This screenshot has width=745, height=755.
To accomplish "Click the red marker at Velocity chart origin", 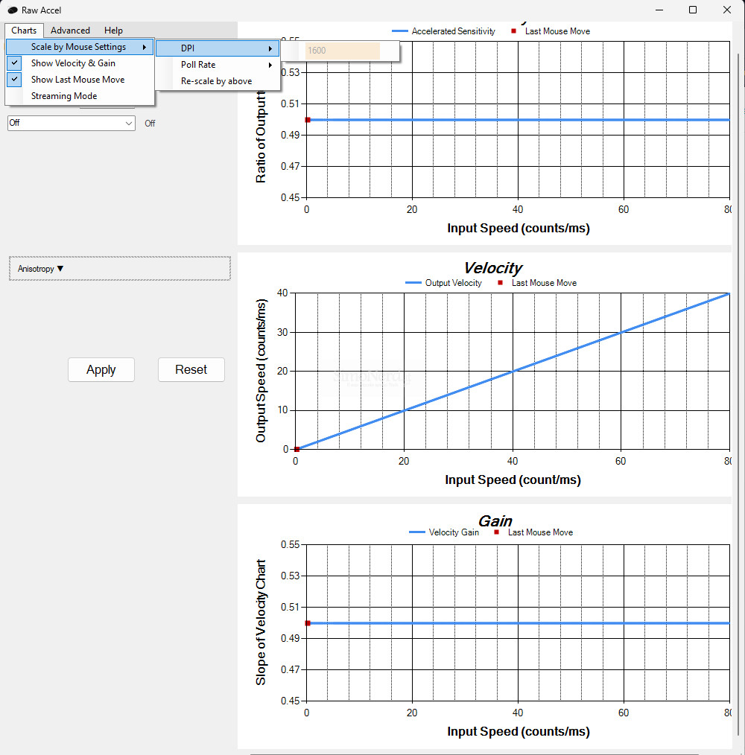I will pos(297,449).
